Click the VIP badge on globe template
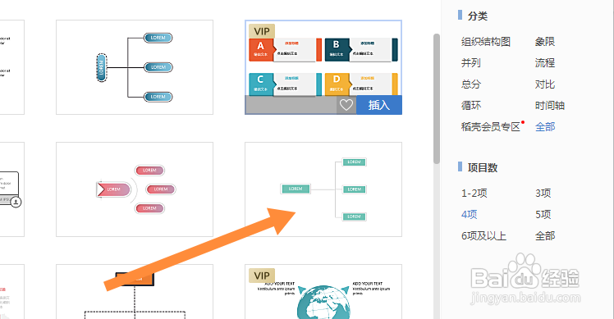 coord(262,276)
